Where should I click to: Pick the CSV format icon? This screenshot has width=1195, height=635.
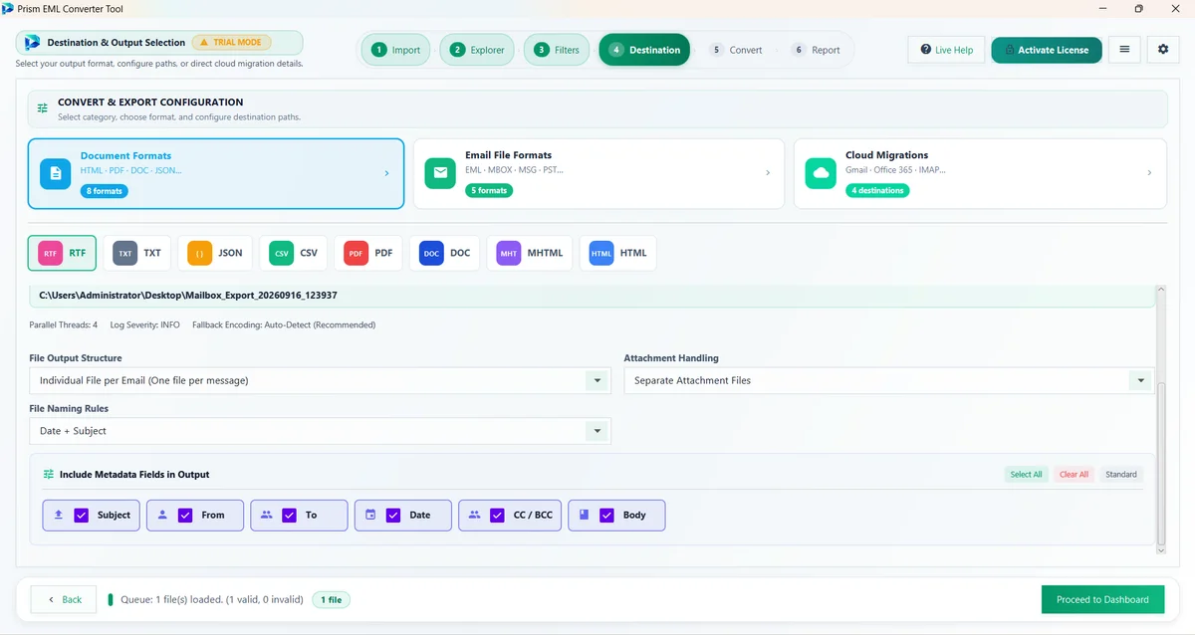tap(281, 254)
